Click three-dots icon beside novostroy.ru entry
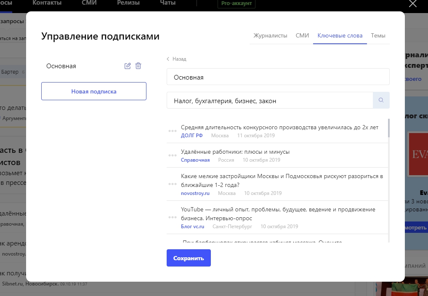 point(172,184)
